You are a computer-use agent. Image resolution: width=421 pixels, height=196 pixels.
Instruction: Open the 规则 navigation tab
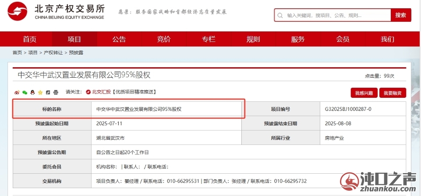click(x=253, y=39)
